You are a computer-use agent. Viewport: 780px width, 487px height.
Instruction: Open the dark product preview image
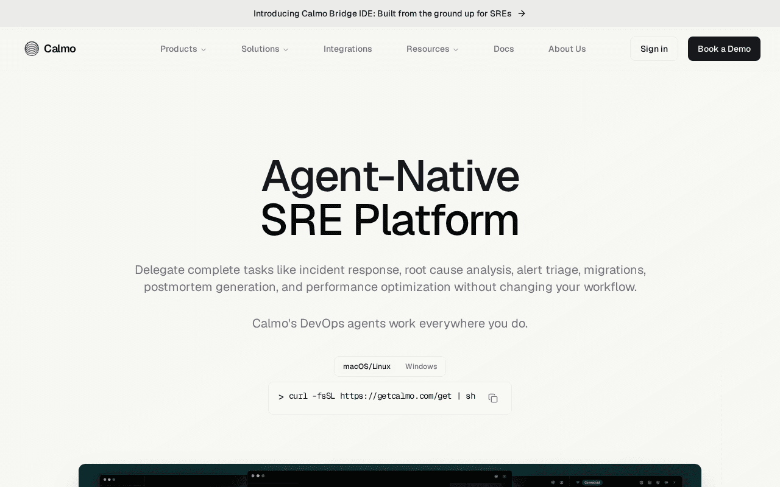390,475
